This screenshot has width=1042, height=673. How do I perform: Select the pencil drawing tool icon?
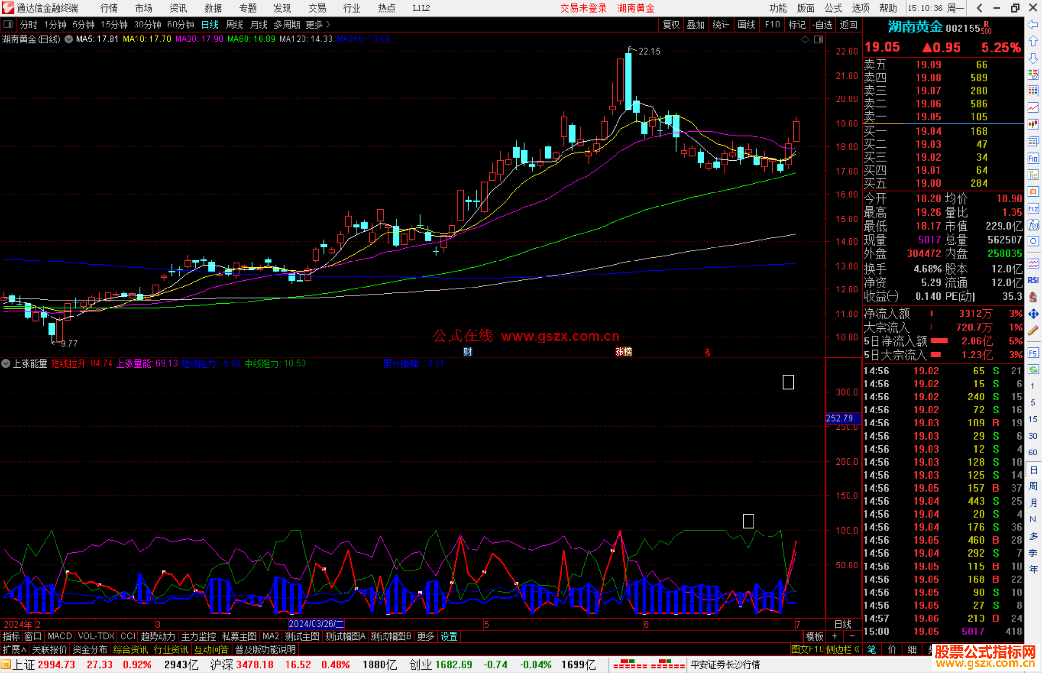pos(1033,331)
